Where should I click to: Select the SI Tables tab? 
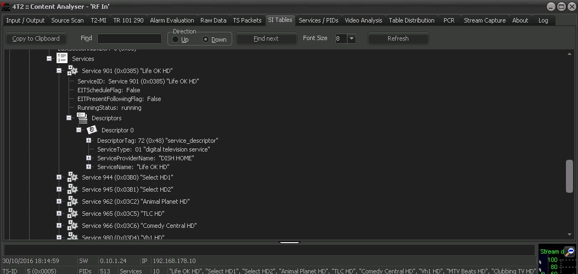[x=280, y=20]
